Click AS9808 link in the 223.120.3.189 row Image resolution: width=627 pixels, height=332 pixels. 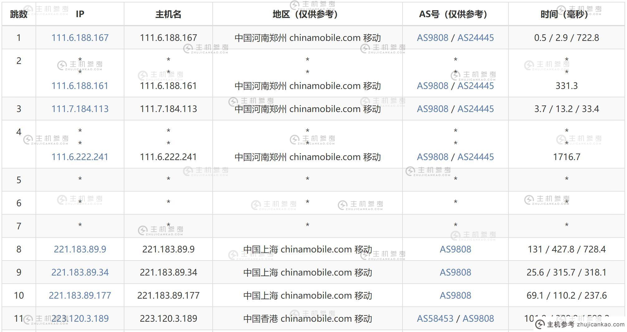click(478, 319)
